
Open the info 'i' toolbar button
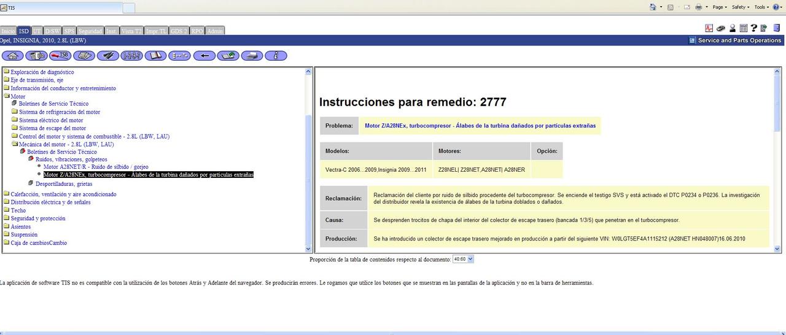click(x=276, y=56)
